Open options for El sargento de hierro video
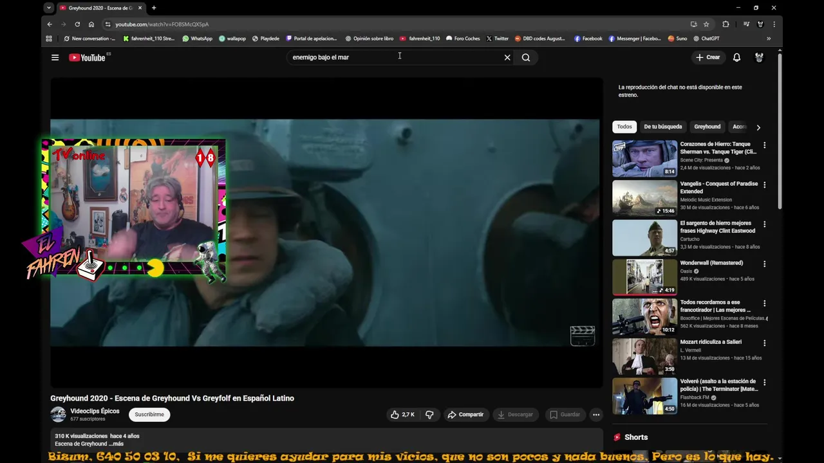824x463 pixels. tap(765, 224)
